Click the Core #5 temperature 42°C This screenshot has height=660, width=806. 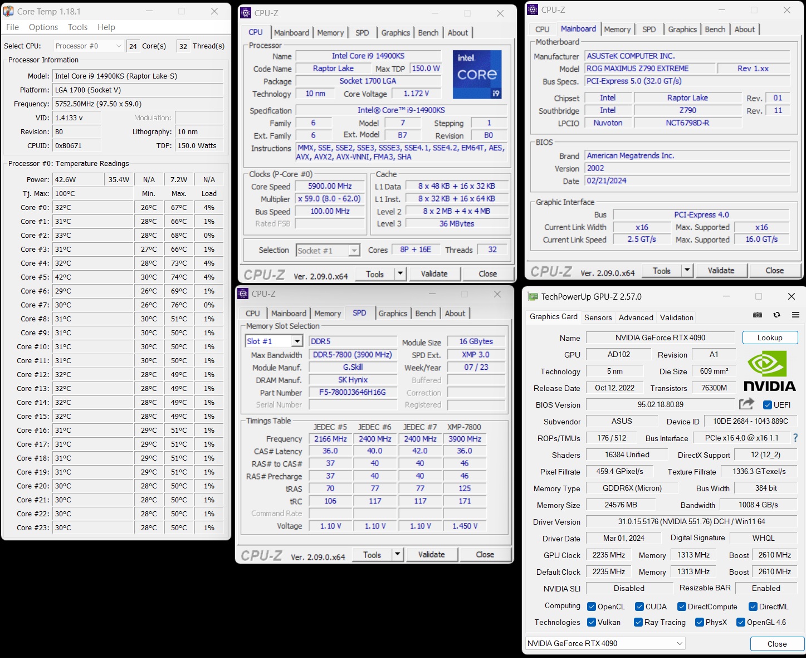pyautogui.click(x=92, y=277)
